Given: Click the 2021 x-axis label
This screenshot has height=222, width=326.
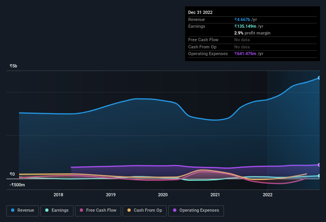Looking at the screenshot, I should tap(215, 195).
